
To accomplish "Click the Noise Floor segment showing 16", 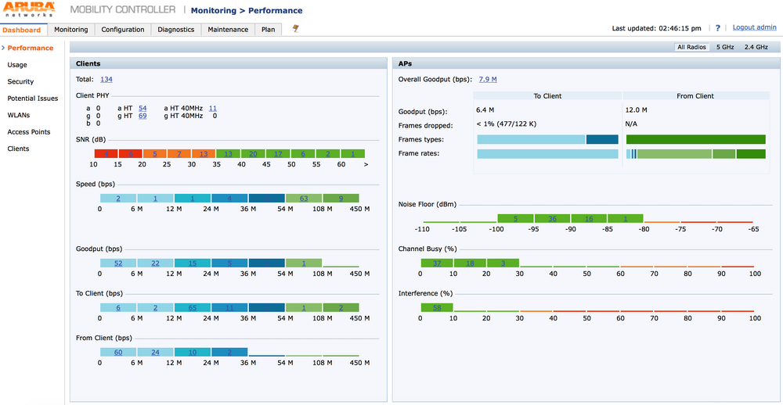I will pyautogui.click(x=589, y=218).
